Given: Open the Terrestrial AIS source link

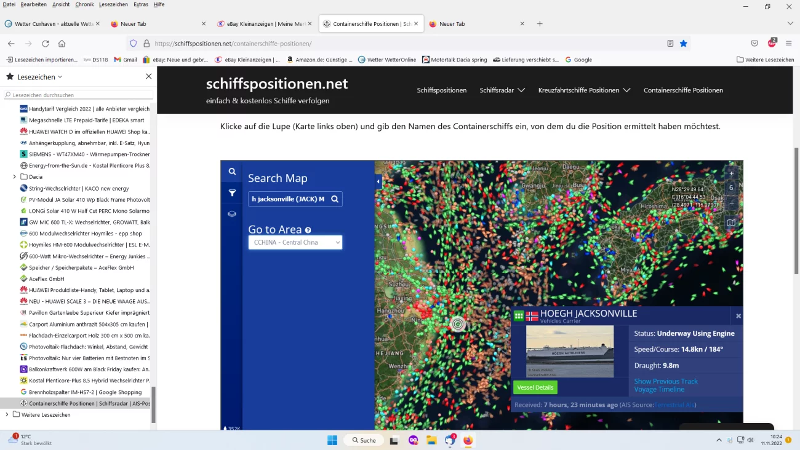Looking at the screenshot, I should coord(674,405).
